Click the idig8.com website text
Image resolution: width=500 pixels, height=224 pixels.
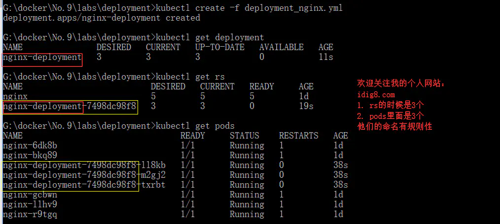[x=376, y=95]
